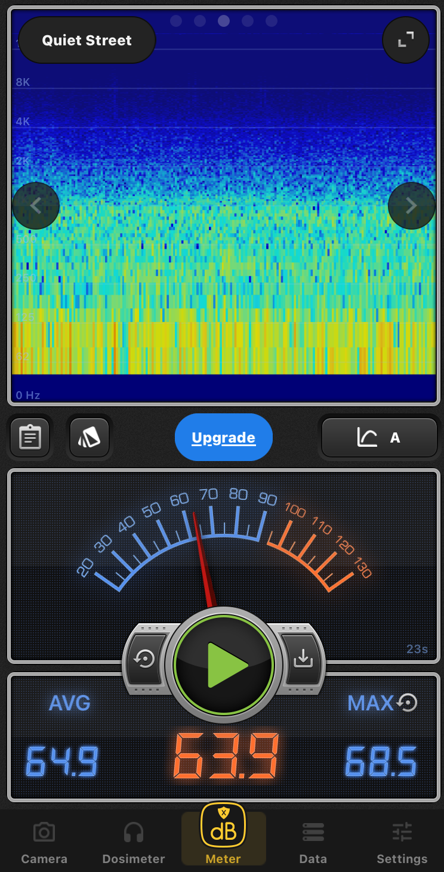
Task: Open the A frequency weighting selector
Action: 380,438
